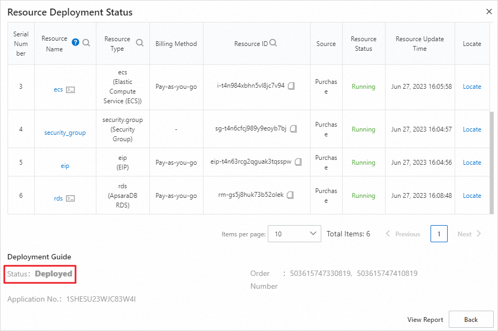
Task: Go to Next page
Action: coord(469,234)
